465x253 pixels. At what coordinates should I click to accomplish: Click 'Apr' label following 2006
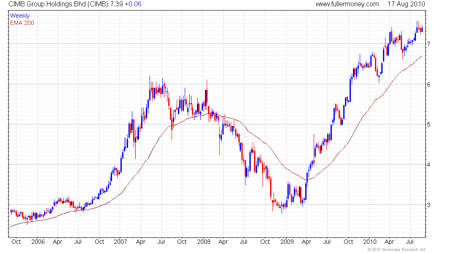57,242
